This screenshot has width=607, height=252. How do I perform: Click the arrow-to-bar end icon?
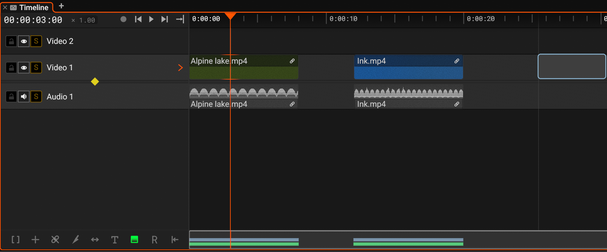pyautogui.click(x=180, y=19)
